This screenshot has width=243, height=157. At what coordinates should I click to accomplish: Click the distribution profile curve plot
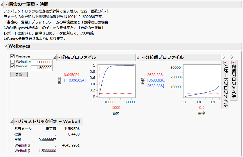pos(116,81)
